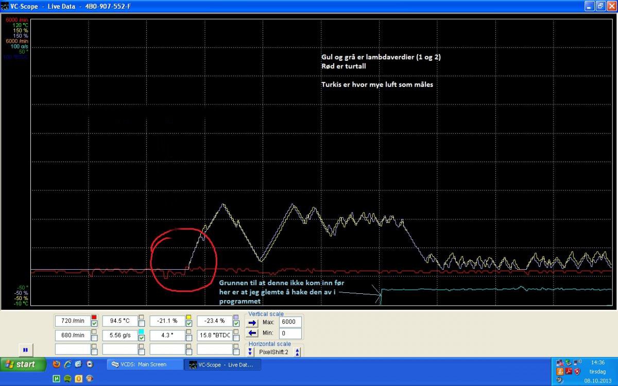Uncheck the 720 /min RPM trace checkbox
Viewport: 618px width, 386px height.
[x=94, y=324]
